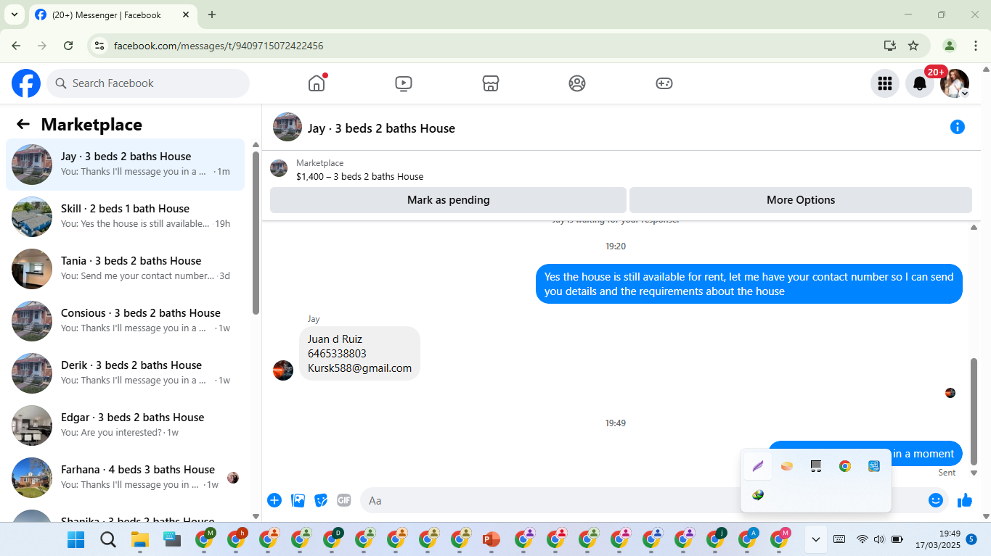991x556 pixels.
Task: Open Chrome tab search dropdown
Action: point(14,14)
